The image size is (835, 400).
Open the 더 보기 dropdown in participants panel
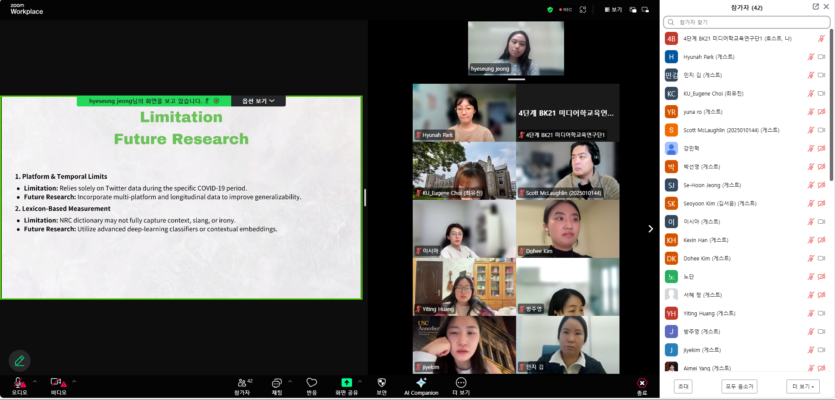tap(803, 386)
